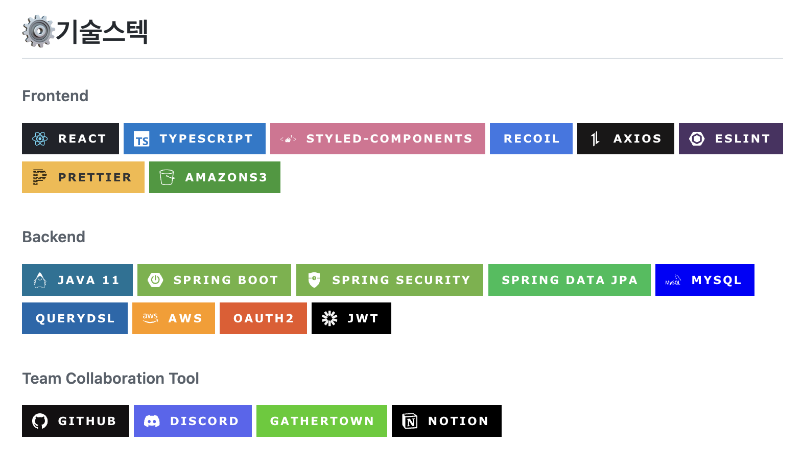
Task: Click the ESLint hexagon logo icon
Action: point(697,138)
